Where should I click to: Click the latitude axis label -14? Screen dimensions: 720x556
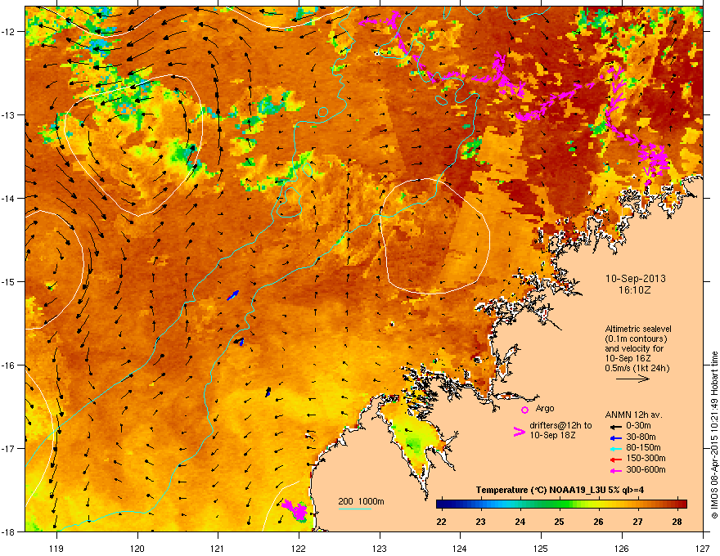point(8,198)
